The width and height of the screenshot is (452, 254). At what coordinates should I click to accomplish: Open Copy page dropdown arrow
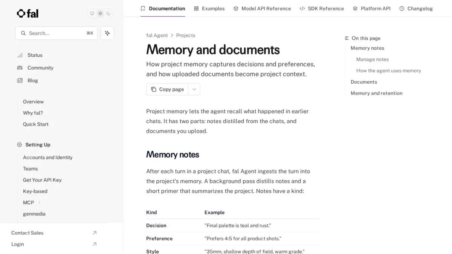(194, 89)
